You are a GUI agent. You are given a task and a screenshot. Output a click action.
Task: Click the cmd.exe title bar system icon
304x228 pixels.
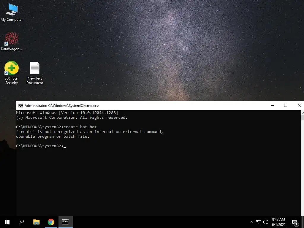pyautogui.click(x=20, y=105)
